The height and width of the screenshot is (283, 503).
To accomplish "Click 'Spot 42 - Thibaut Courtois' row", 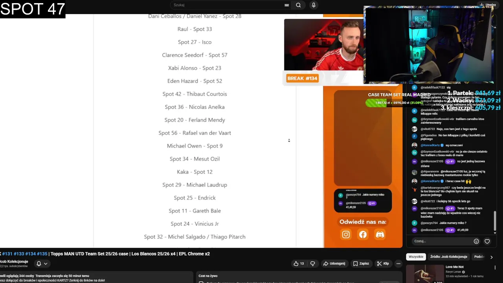I will (x=195, y=94).
